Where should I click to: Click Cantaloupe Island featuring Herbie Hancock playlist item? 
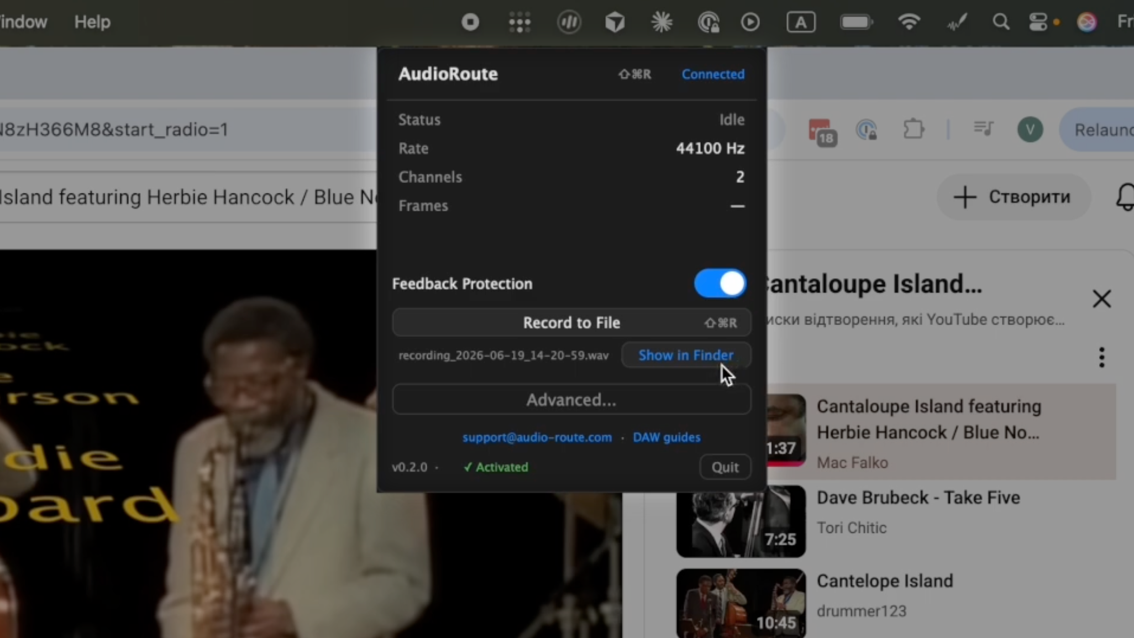click(x=941, y=432)
